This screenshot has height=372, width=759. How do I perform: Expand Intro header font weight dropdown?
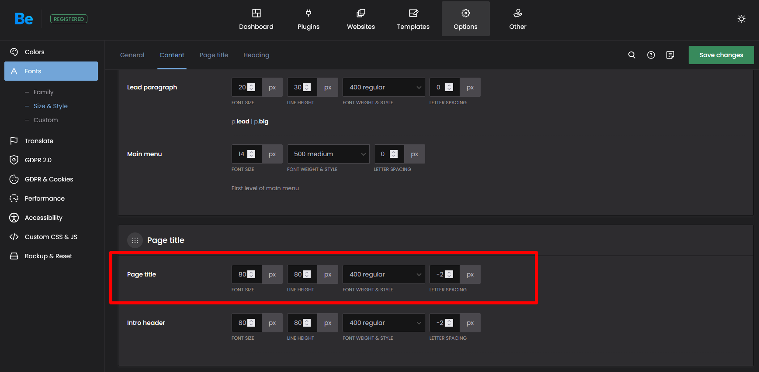click(x=383, y=323)
